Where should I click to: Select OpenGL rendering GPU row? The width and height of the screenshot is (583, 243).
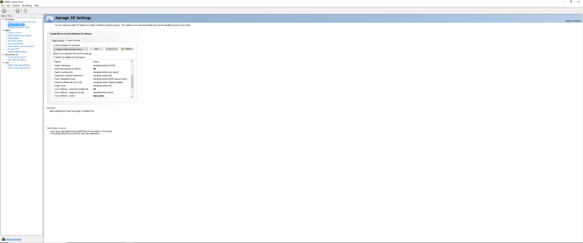pyautogui.click(x=92, y=72)
